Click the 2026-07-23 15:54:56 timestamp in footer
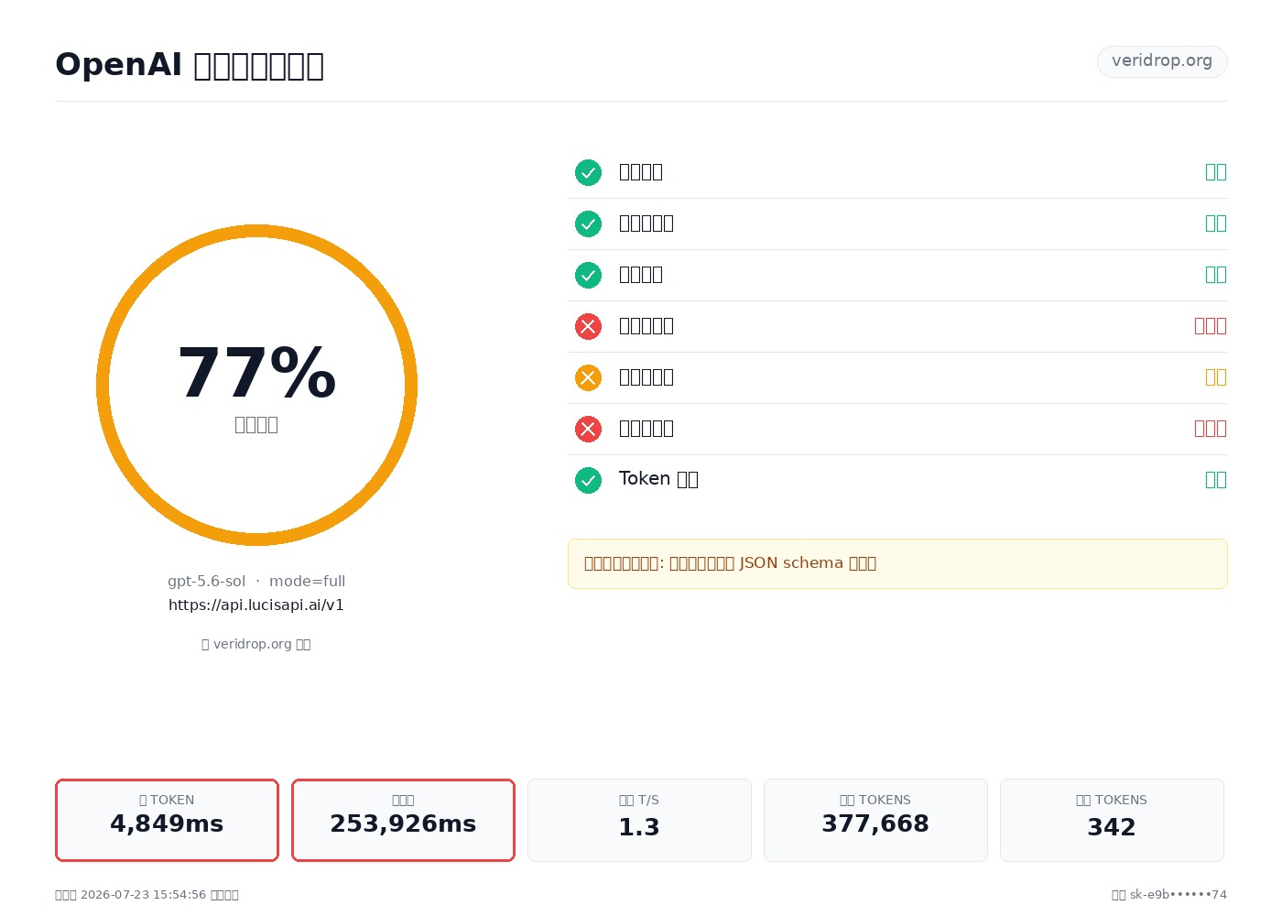Screen dimensions: 1282x916 [143, 895]
